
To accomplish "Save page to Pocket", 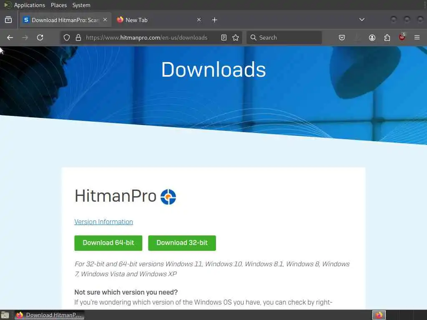I will pyautogui.click(x=342, y=37).
